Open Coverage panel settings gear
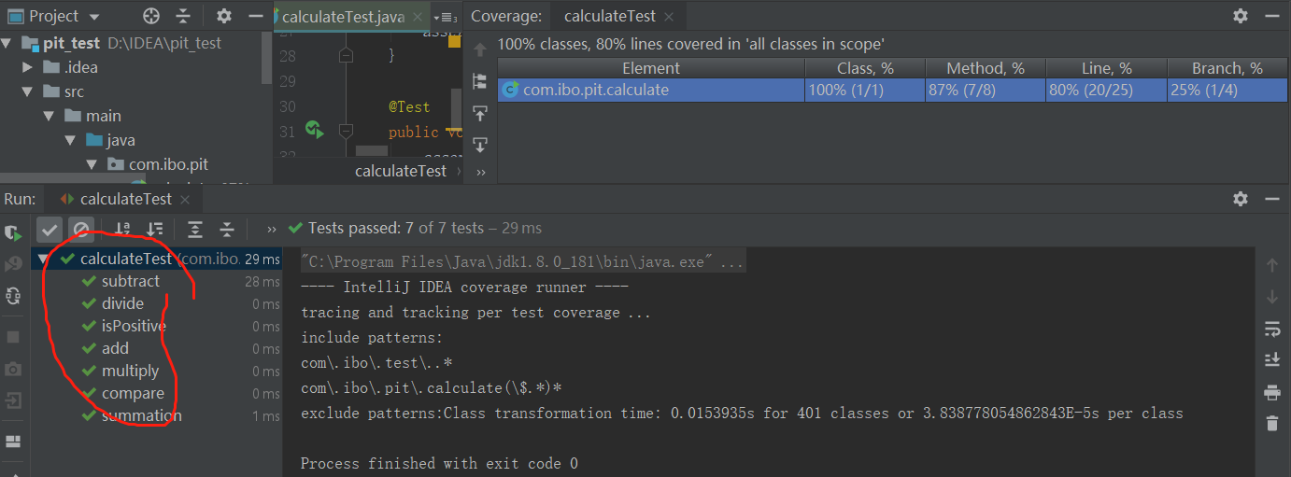 click(x=1241, y=16)
